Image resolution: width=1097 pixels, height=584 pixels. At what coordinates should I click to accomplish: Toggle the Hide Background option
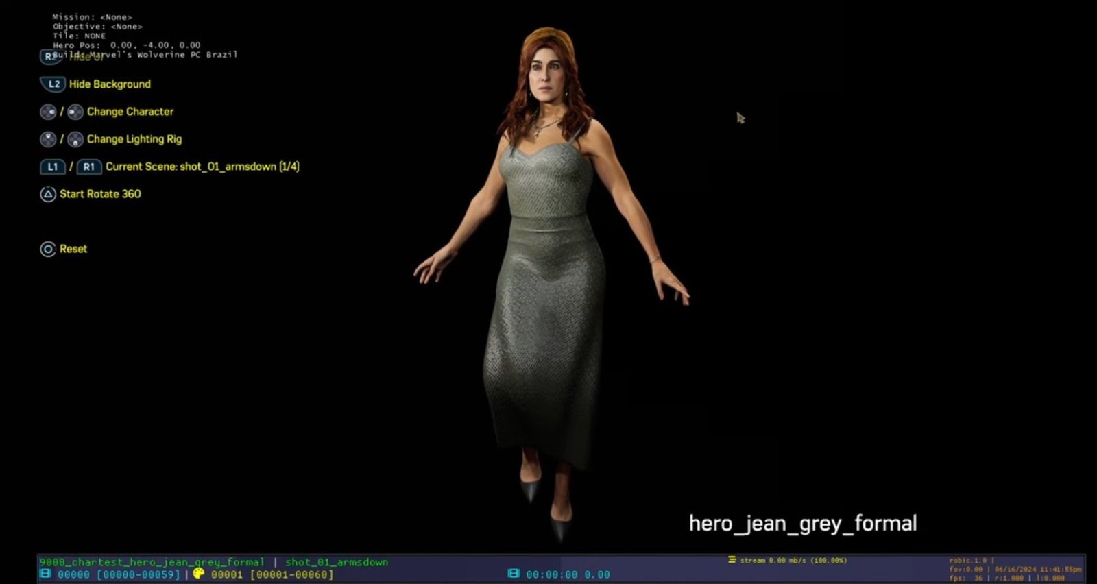110,84
